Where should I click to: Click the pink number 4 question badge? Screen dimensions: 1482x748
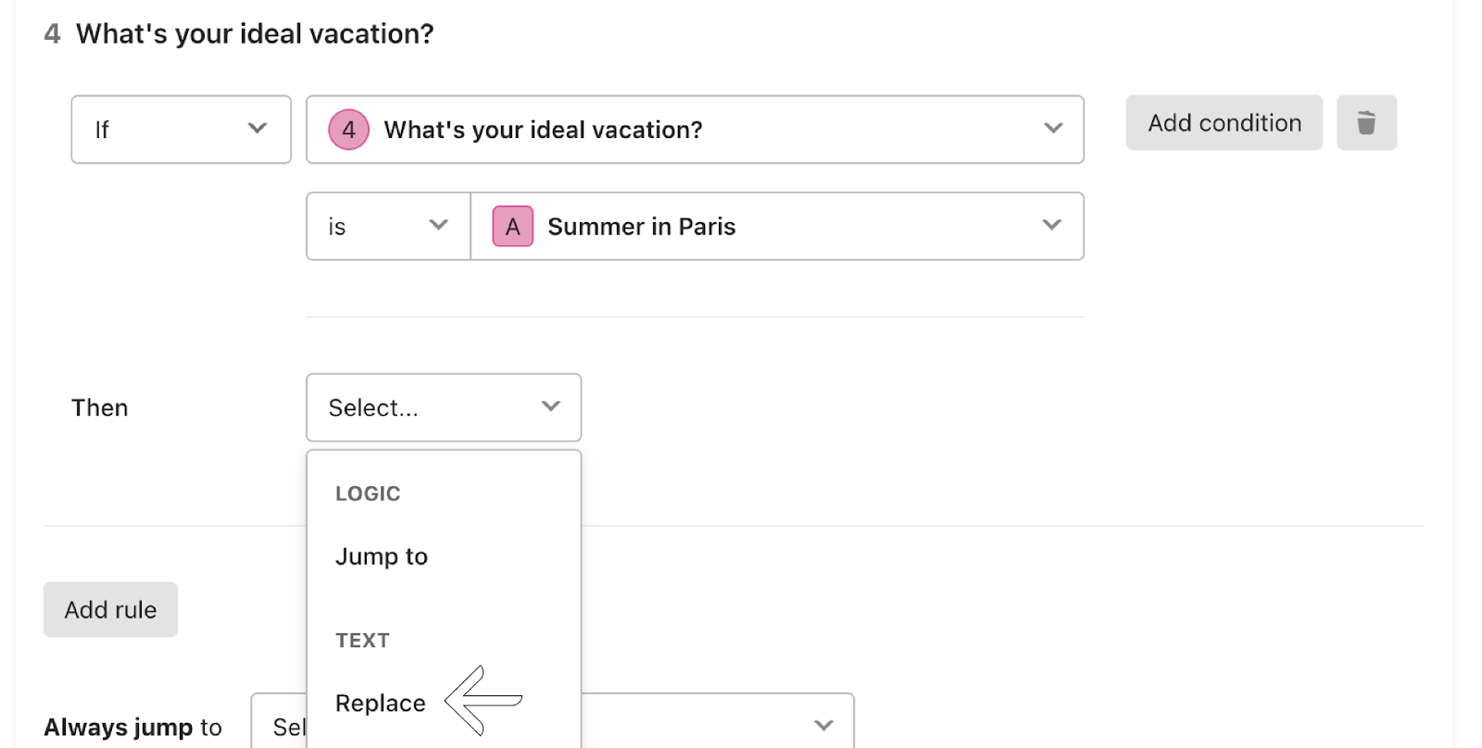tap(348, 130)
